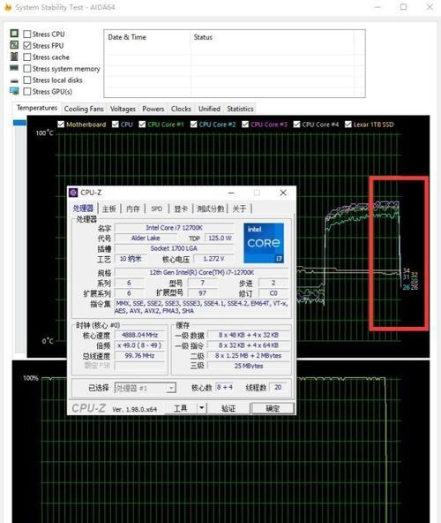The height and width of the screenshot is (523, 441).
Task: Click the Stress FPU percent icon
Action: click(x=14, y=45)
